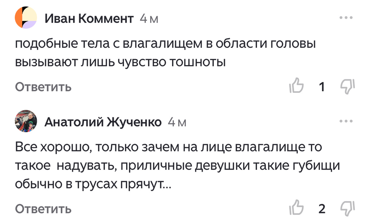Viewport: 372px width, 224px height.
Task: Reply to Иван Коммент via Ответить link
Action: (43, 87)
